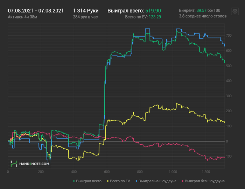Hide 'Выиграл на шоудауне' series via legend
This screenshot has height=189, width=245.
tap(157, 181)
